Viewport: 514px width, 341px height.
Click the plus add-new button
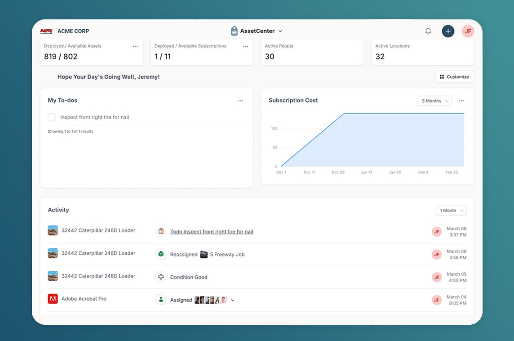click(448, 31)
